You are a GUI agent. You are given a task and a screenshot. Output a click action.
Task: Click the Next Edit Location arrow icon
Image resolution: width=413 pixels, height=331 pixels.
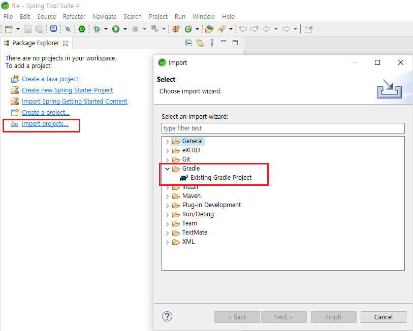[x=255, y=29]
